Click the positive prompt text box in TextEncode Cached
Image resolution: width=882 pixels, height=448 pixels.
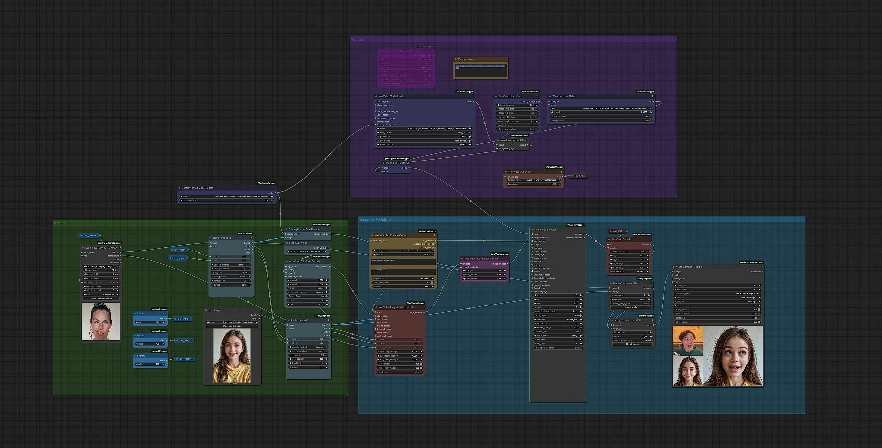click(x=403, y=262)
